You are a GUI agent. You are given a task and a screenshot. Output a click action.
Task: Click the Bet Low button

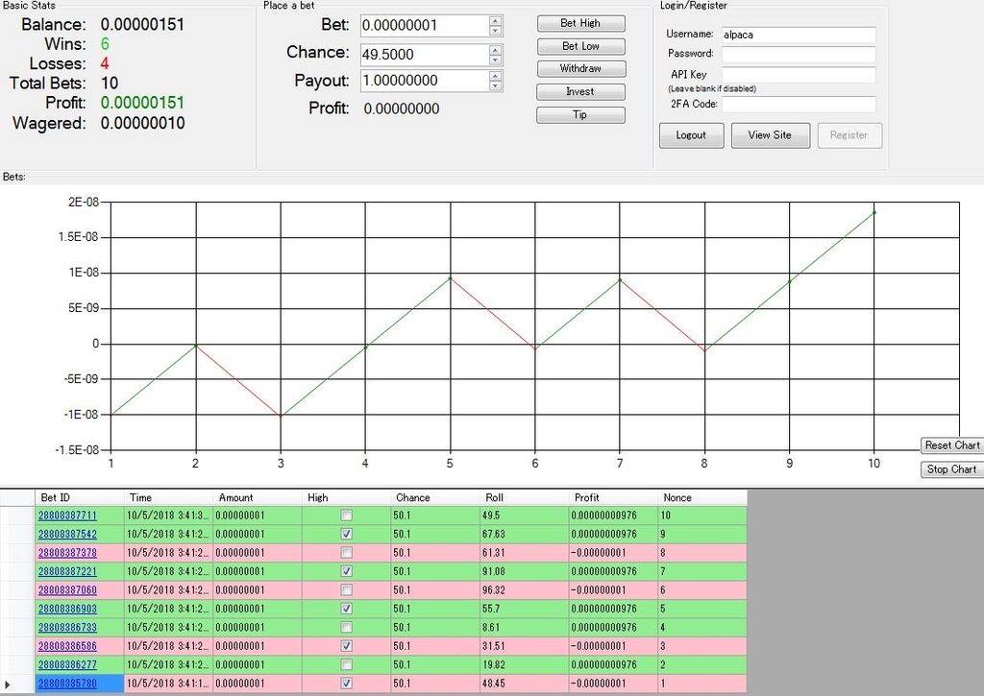(580, 46)
